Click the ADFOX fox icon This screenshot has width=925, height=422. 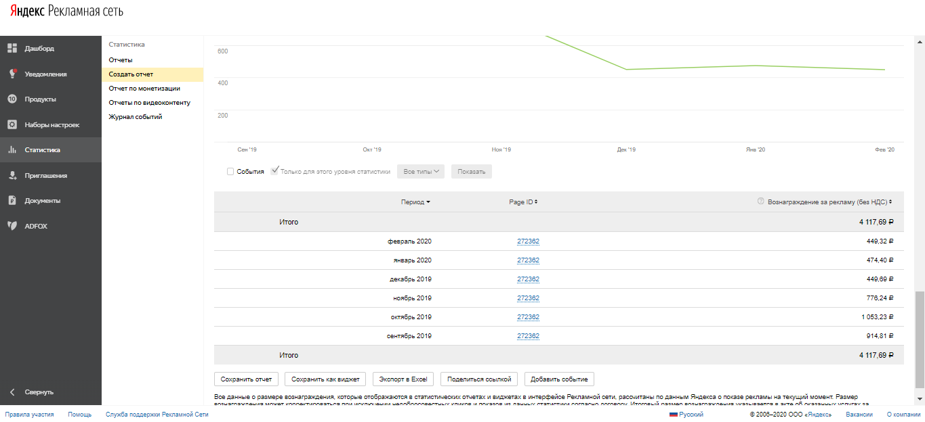pyautogui.click(x=12, y=226)
